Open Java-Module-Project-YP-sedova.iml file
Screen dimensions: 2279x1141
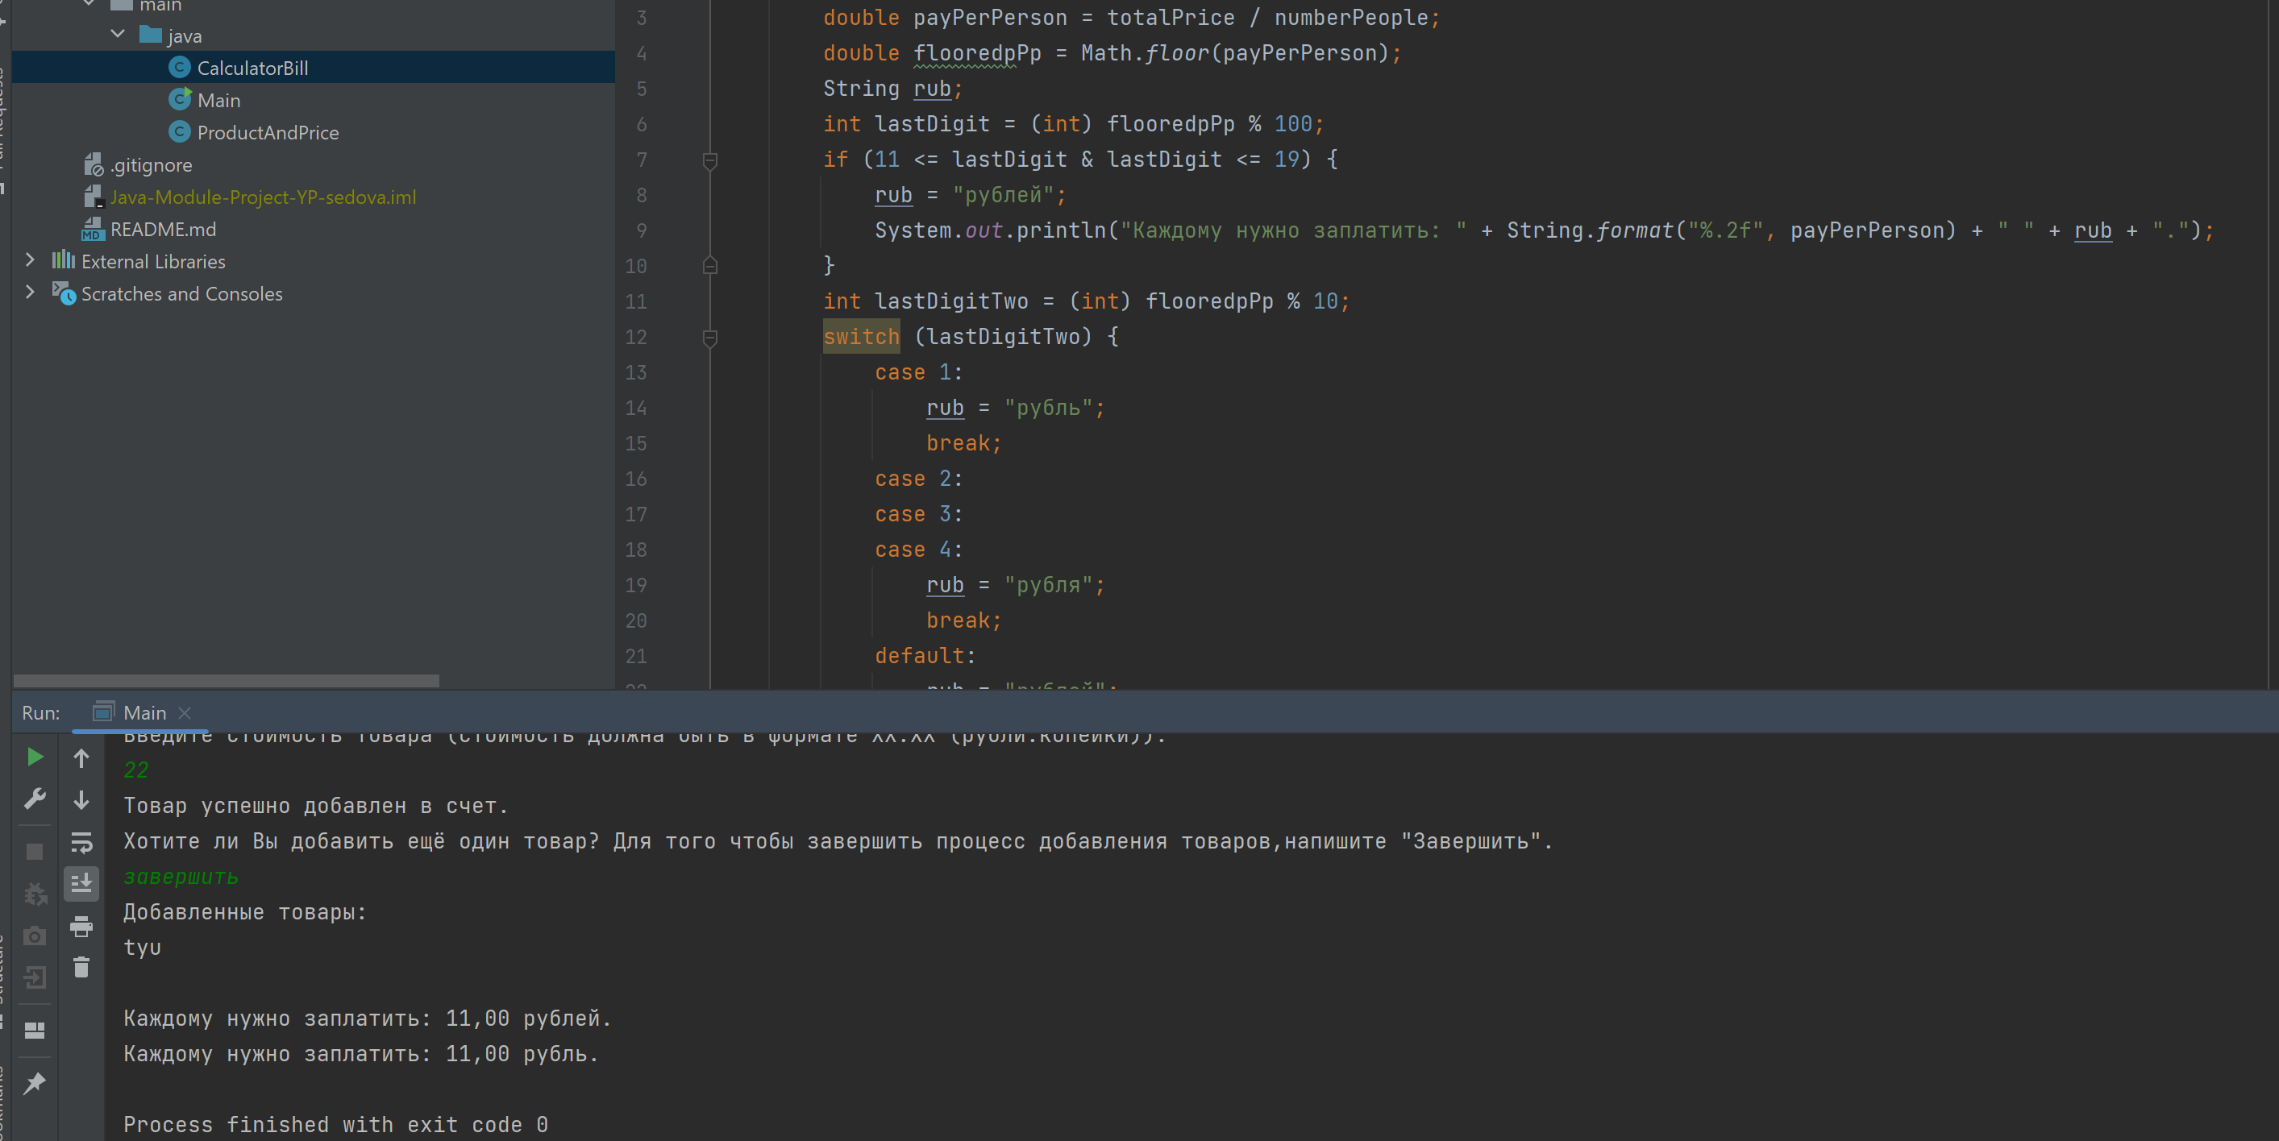(x=263, y=197)
